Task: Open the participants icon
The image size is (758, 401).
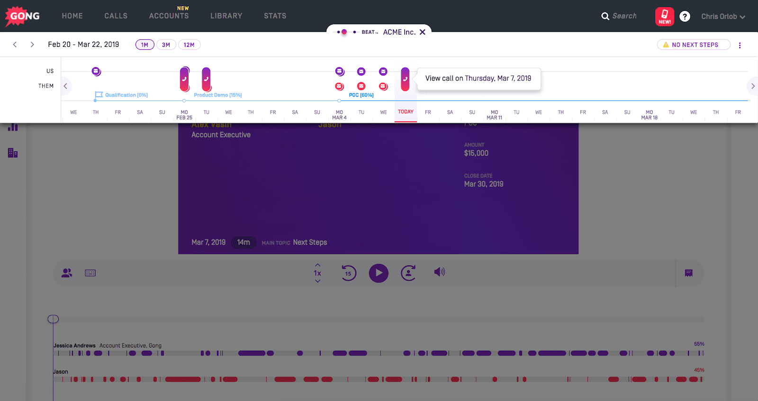Action: [67, 273]
